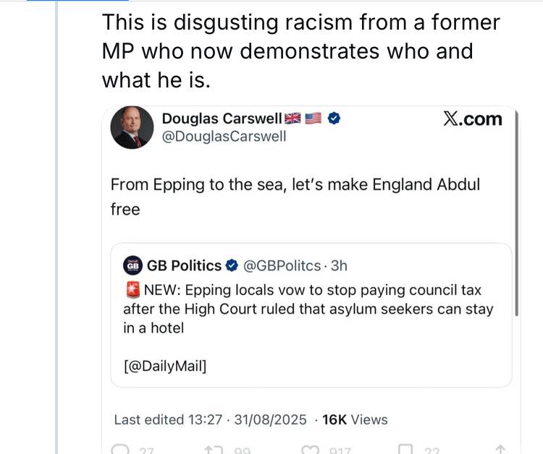This screenshot has height=454, width=543.
Task: Click the verified badge next to GB Politics
Action: 232,266
